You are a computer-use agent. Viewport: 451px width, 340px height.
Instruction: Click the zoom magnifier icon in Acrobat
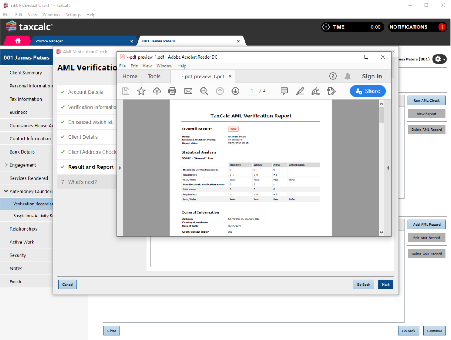(x=204, y=91)
